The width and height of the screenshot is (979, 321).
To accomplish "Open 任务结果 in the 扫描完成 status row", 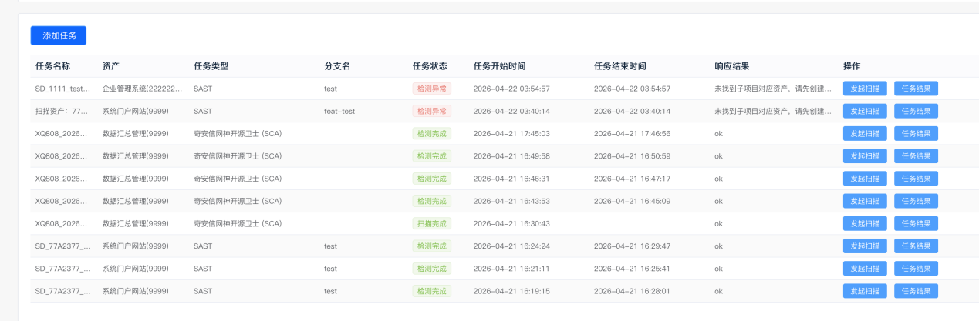I will 916,223.
